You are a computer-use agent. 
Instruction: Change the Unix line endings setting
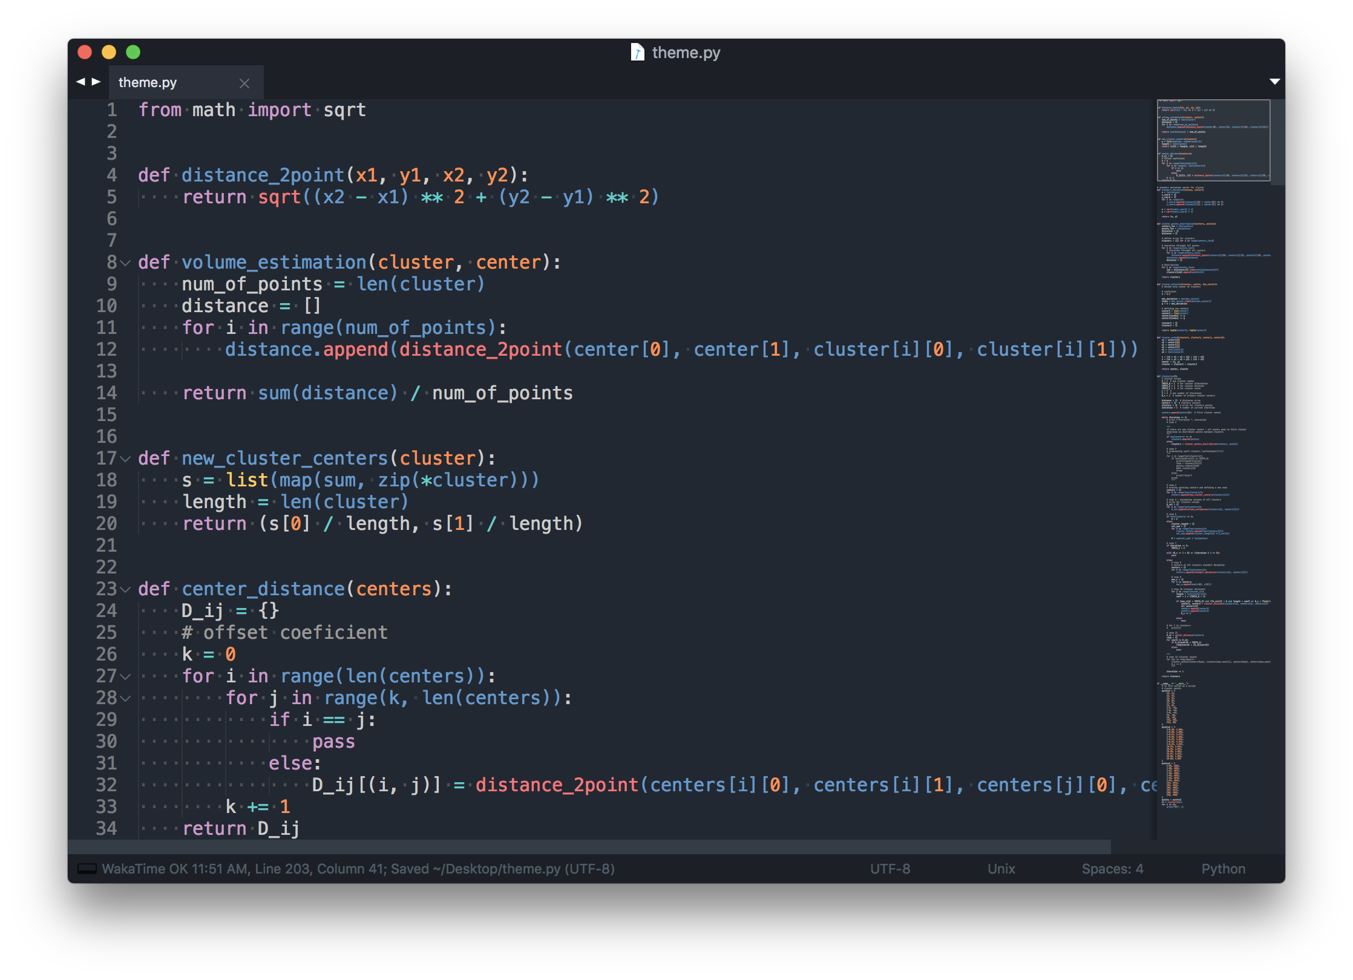tap(1001, 869)
